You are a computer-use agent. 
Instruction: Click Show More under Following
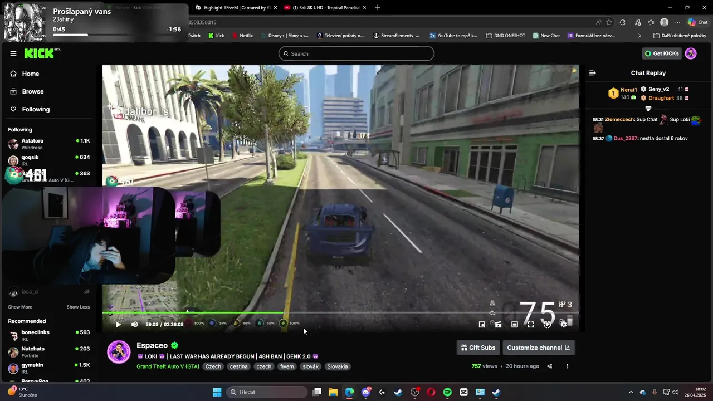20,307
